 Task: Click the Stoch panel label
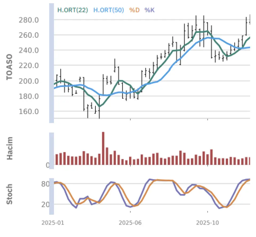click(x=10, y=194)
